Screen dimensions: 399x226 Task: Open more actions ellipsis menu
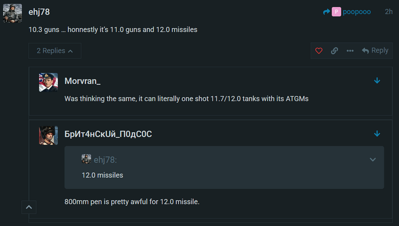coord(350,51)
